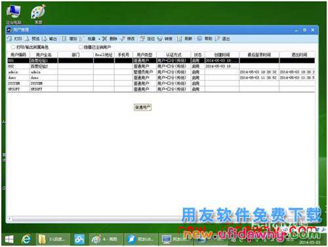Click the 修改 (Modify) toolbar icon

tap(123, 39)
